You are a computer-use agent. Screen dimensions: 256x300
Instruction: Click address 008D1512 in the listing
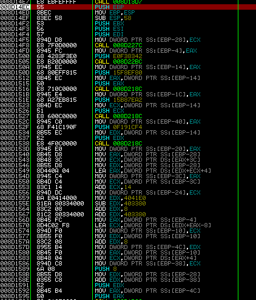pyautogui.click(x=15, y=78)
